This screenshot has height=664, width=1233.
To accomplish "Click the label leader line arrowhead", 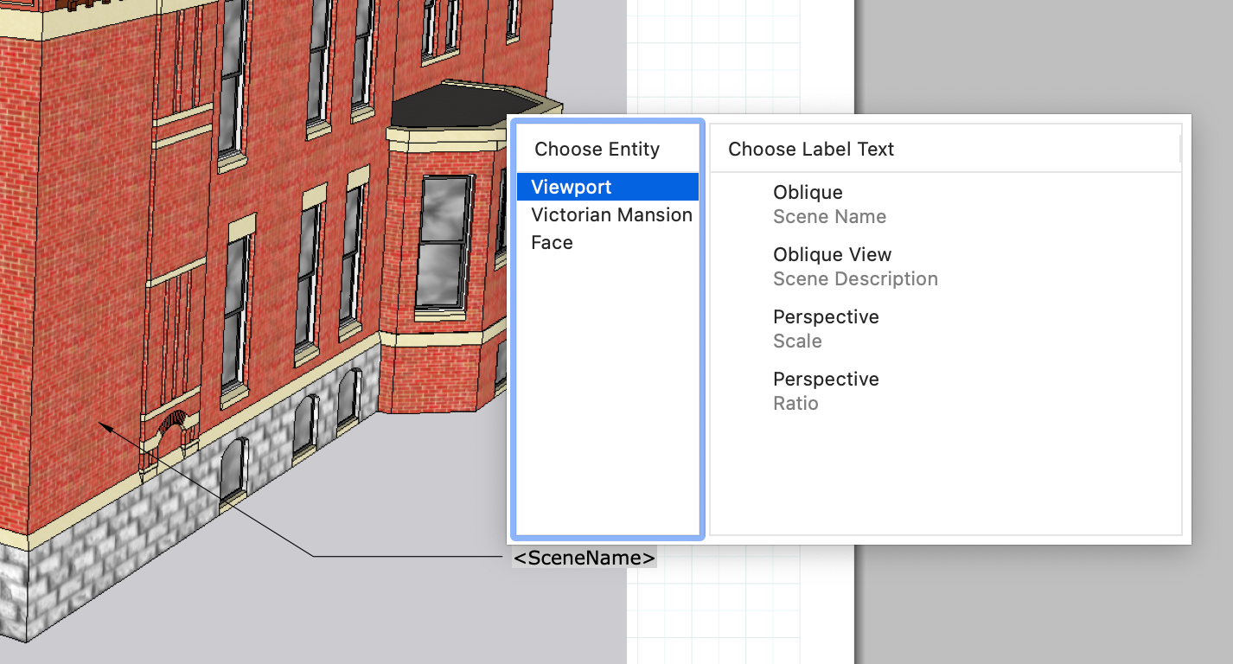I will pos(105,425).
